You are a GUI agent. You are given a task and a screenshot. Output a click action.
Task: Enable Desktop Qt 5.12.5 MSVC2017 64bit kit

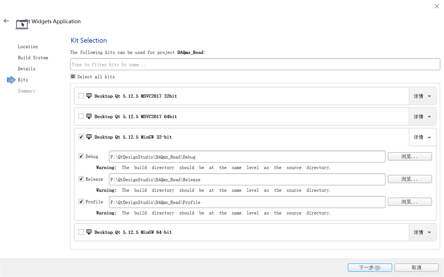tap(81, 116)
